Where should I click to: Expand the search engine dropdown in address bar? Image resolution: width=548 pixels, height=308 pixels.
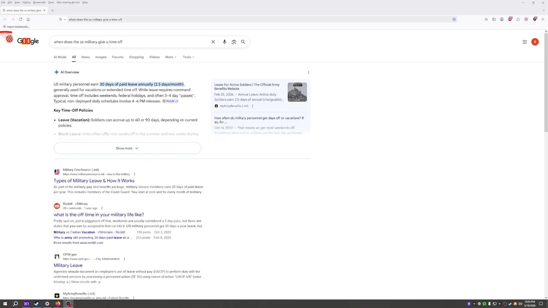(x=62, y=19)
